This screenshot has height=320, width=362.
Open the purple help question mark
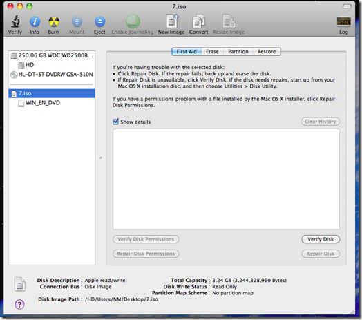(19, 305)
